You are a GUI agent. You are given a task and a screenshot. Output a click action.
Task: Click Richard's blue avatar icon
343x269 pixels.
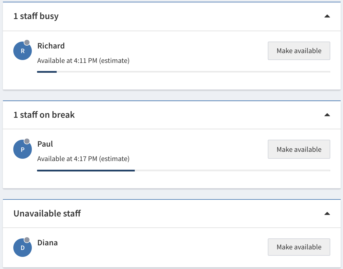pyautogui.click(x=23, y=51)
